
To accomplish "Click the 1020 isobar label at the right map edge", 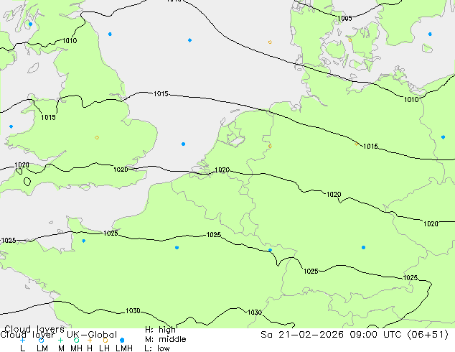I will [431, 223].
